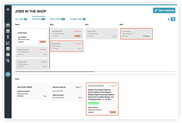Toggle the group technicians view button

[173, 19]
